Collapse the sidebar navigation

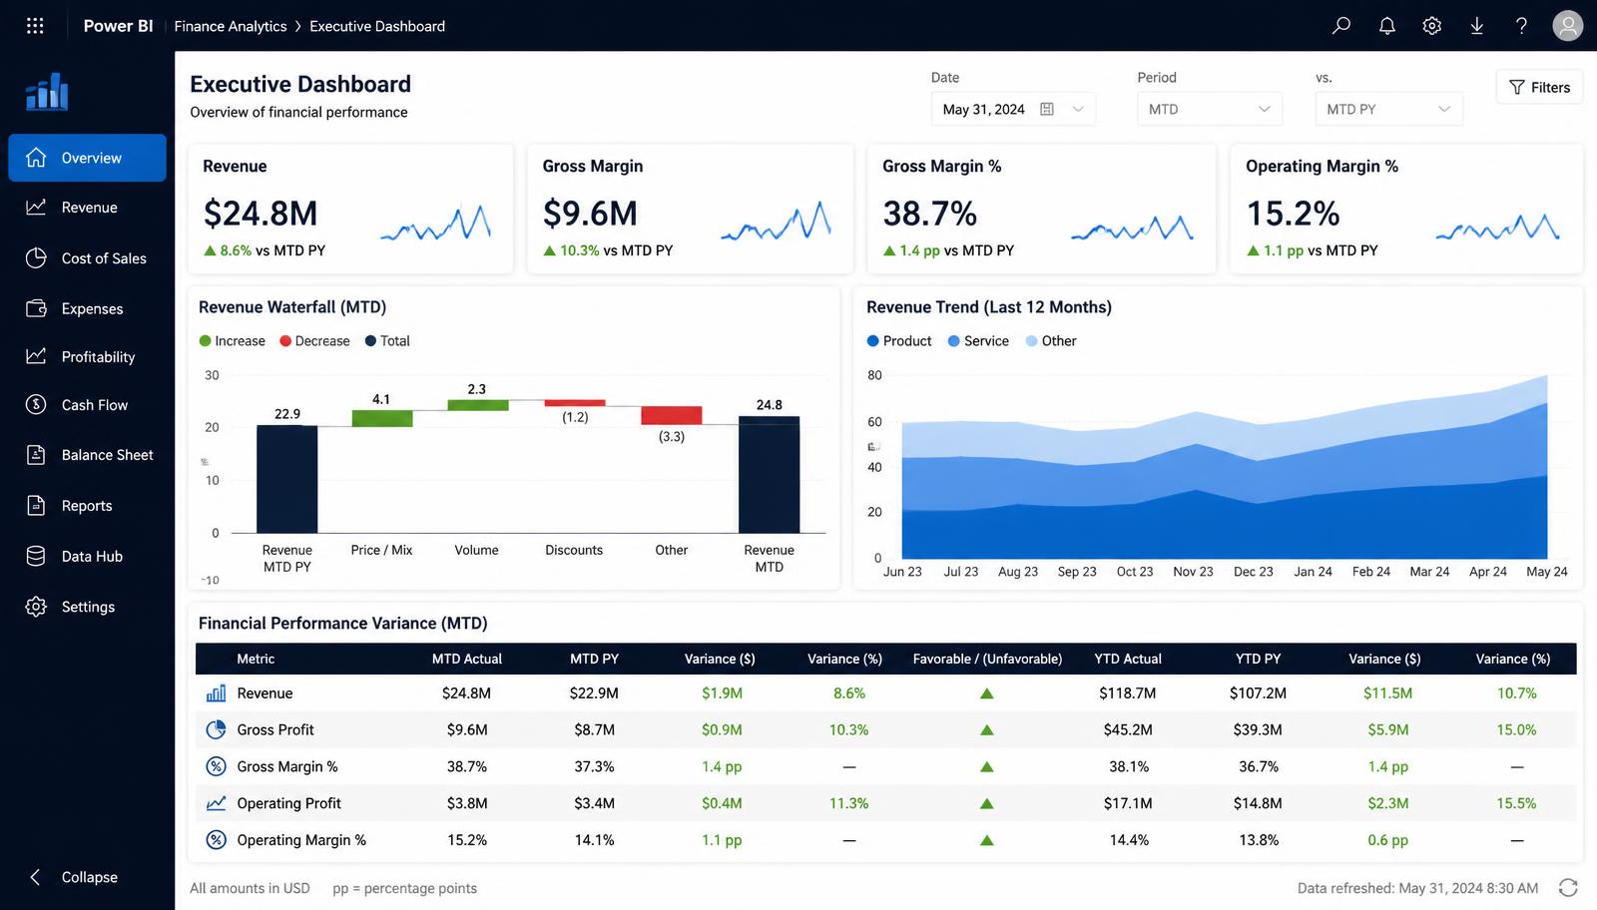[x=75, y=877]
